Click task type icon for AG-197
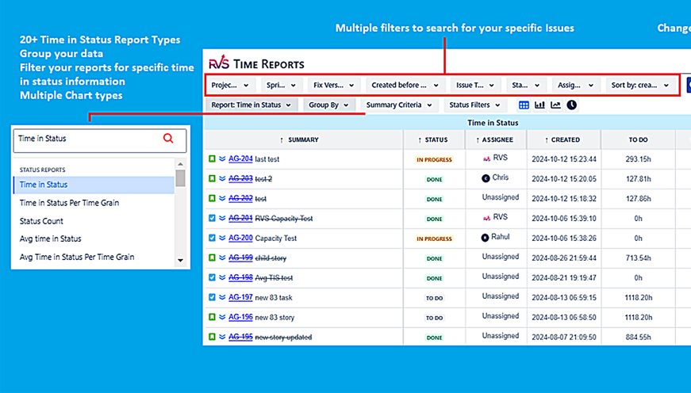691x393 pixels. click(212, 297)
